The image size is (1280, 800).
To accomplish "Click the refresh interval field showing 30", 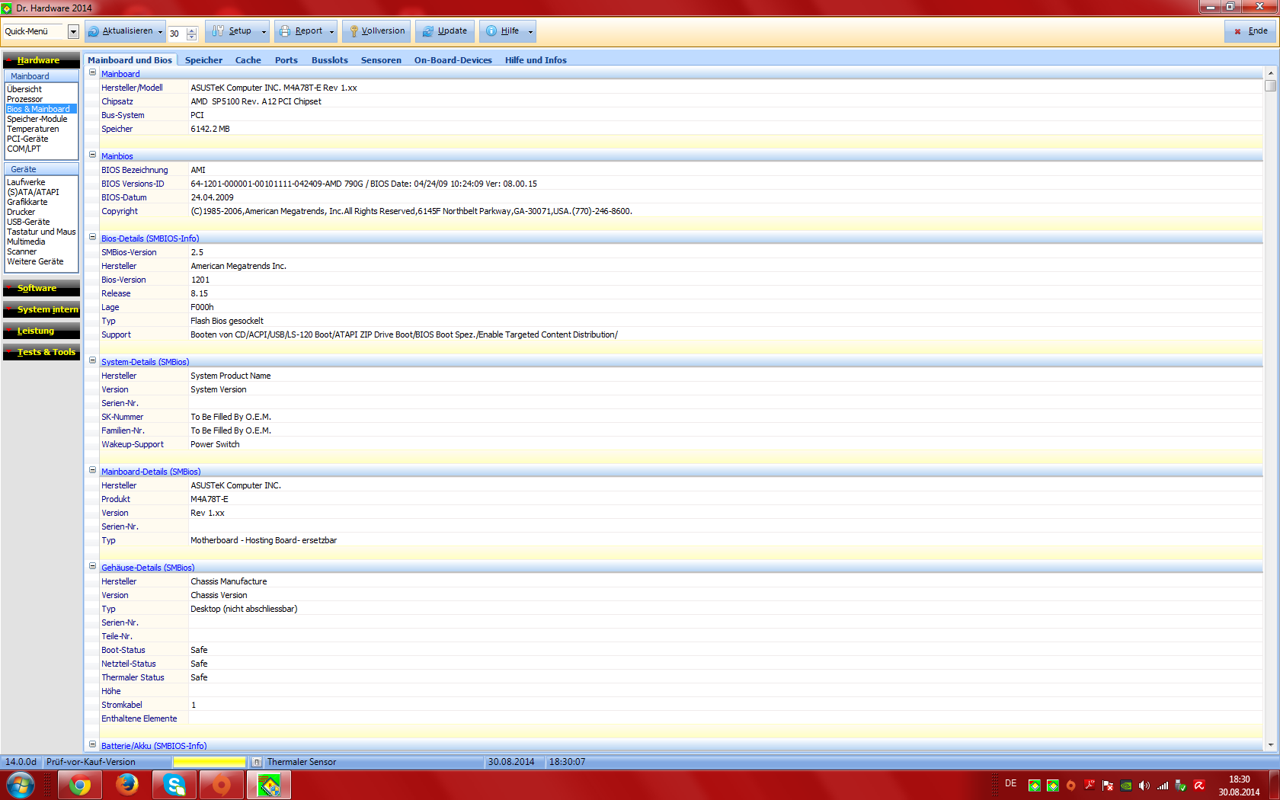I will 177,34.
